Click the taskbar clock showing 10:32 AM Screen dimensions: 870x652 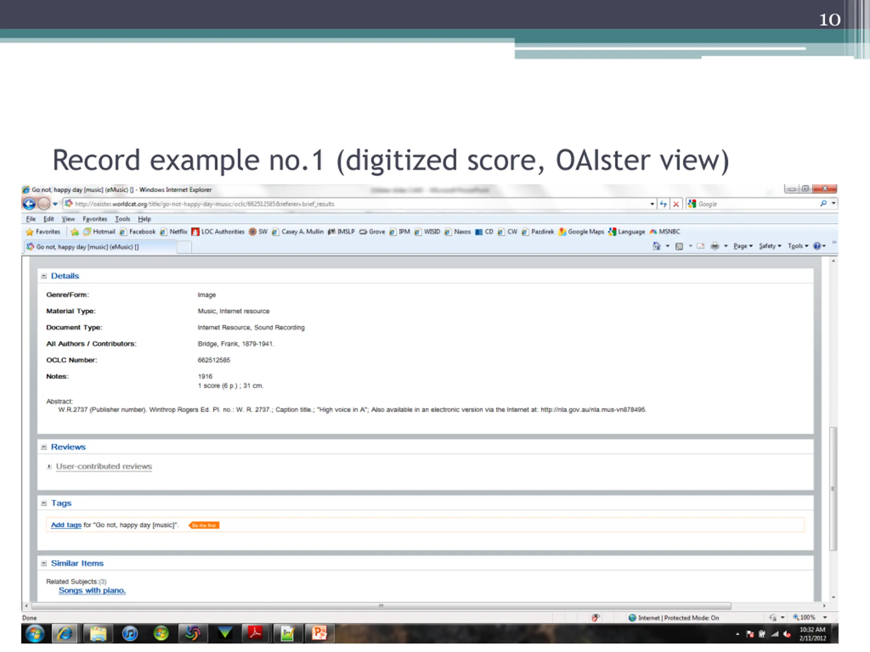(x=813, y=634)
